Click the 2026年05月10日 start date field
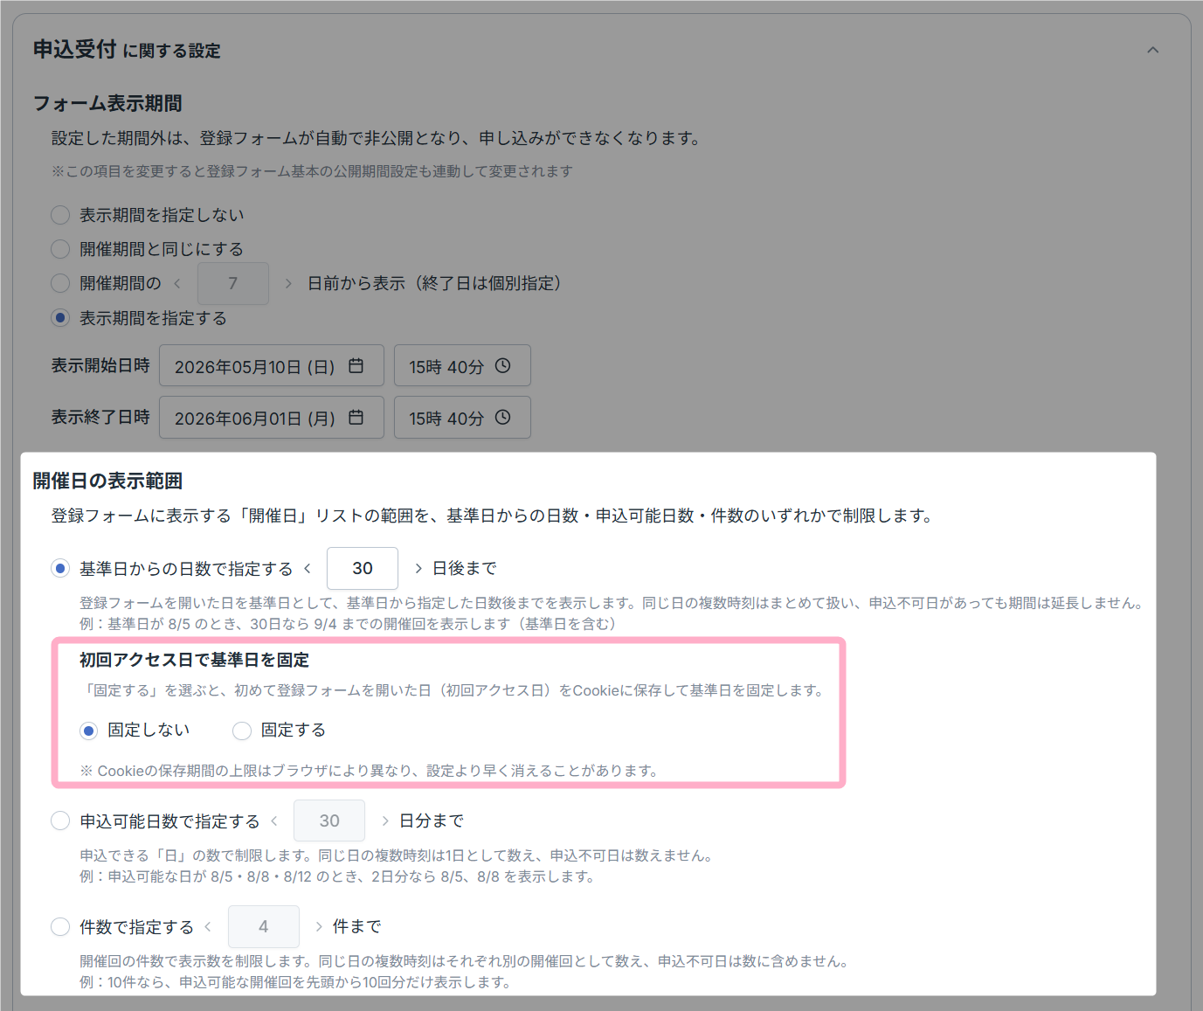Screen dimensions: 1203x1011 tap(271, 366)
